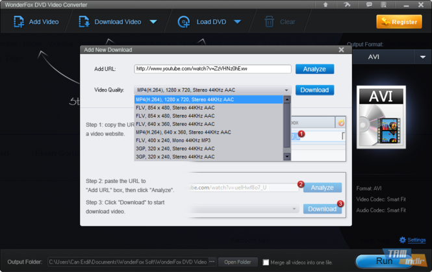Click the Load DVD label
The height and width of the screenshot is (272, 432).
point(211,22)
